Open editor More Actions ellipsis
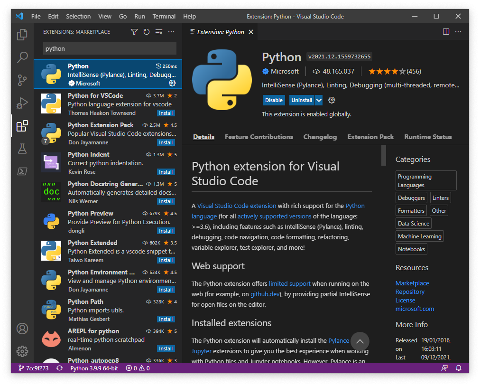Image resolution: width=480 pixels, height=386 pixels. pos(458,32)
